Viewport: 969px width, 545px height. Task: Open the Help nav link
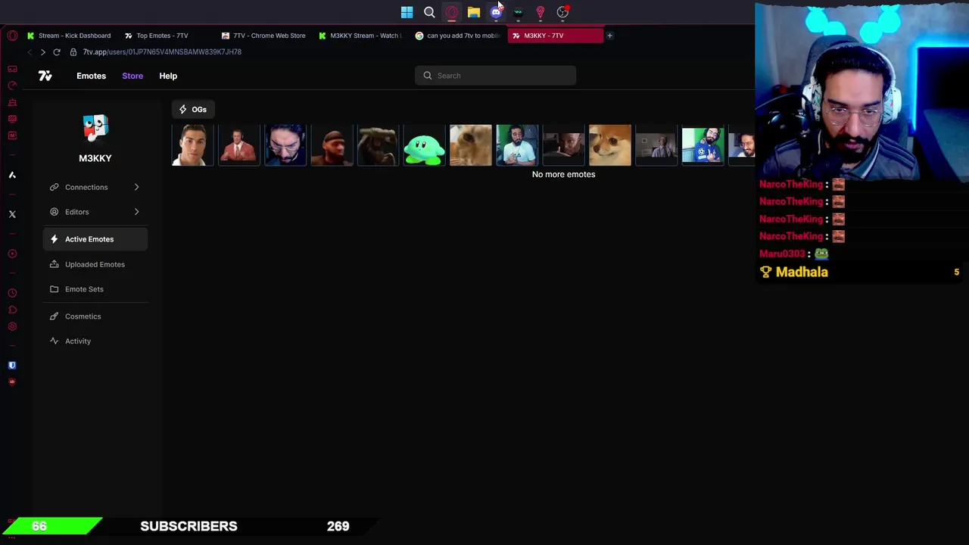pyautogui.click(x=168, y=76)
